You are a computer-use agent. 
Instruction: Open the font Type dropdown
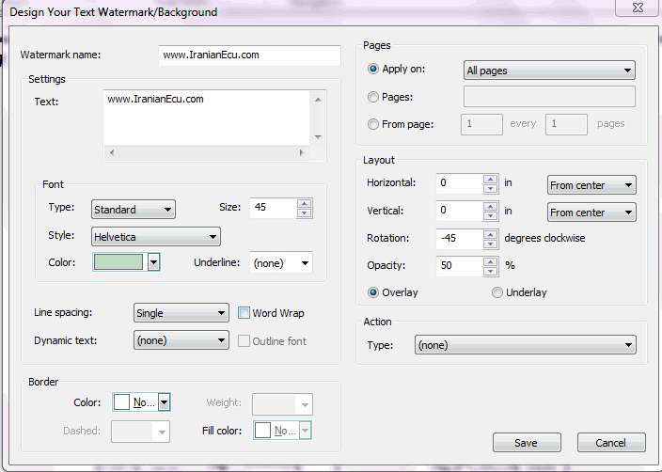[133, 210]
